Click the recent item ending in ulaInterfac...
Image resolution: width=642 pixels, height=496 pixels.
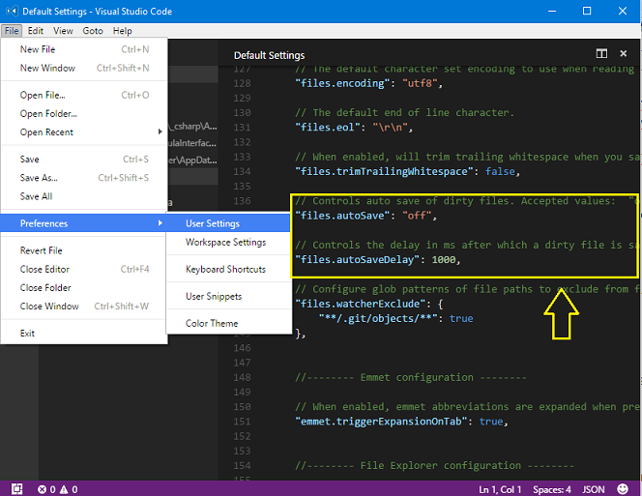[192, 143]
